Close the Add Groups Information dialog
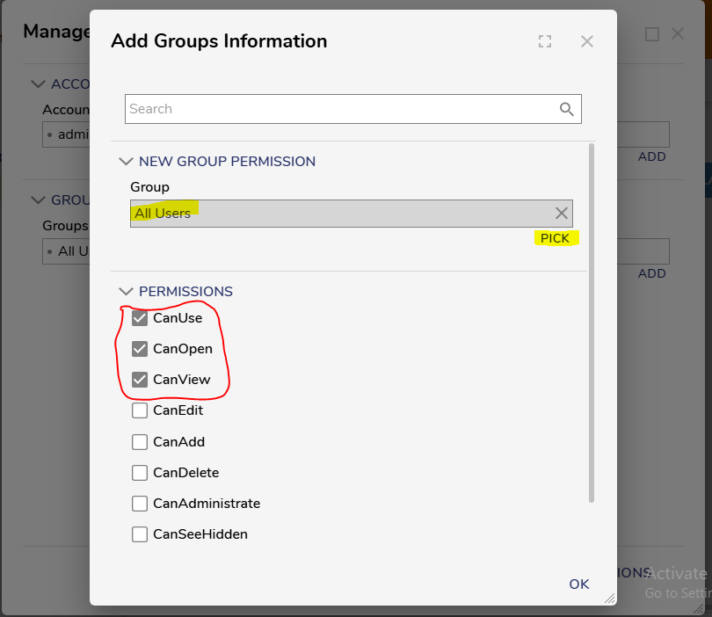 pyautogui.click(x=587, y=41)
